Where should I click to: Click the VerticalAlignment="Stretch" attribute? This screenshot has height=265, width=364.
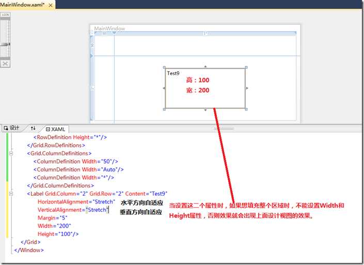point(73,210)
